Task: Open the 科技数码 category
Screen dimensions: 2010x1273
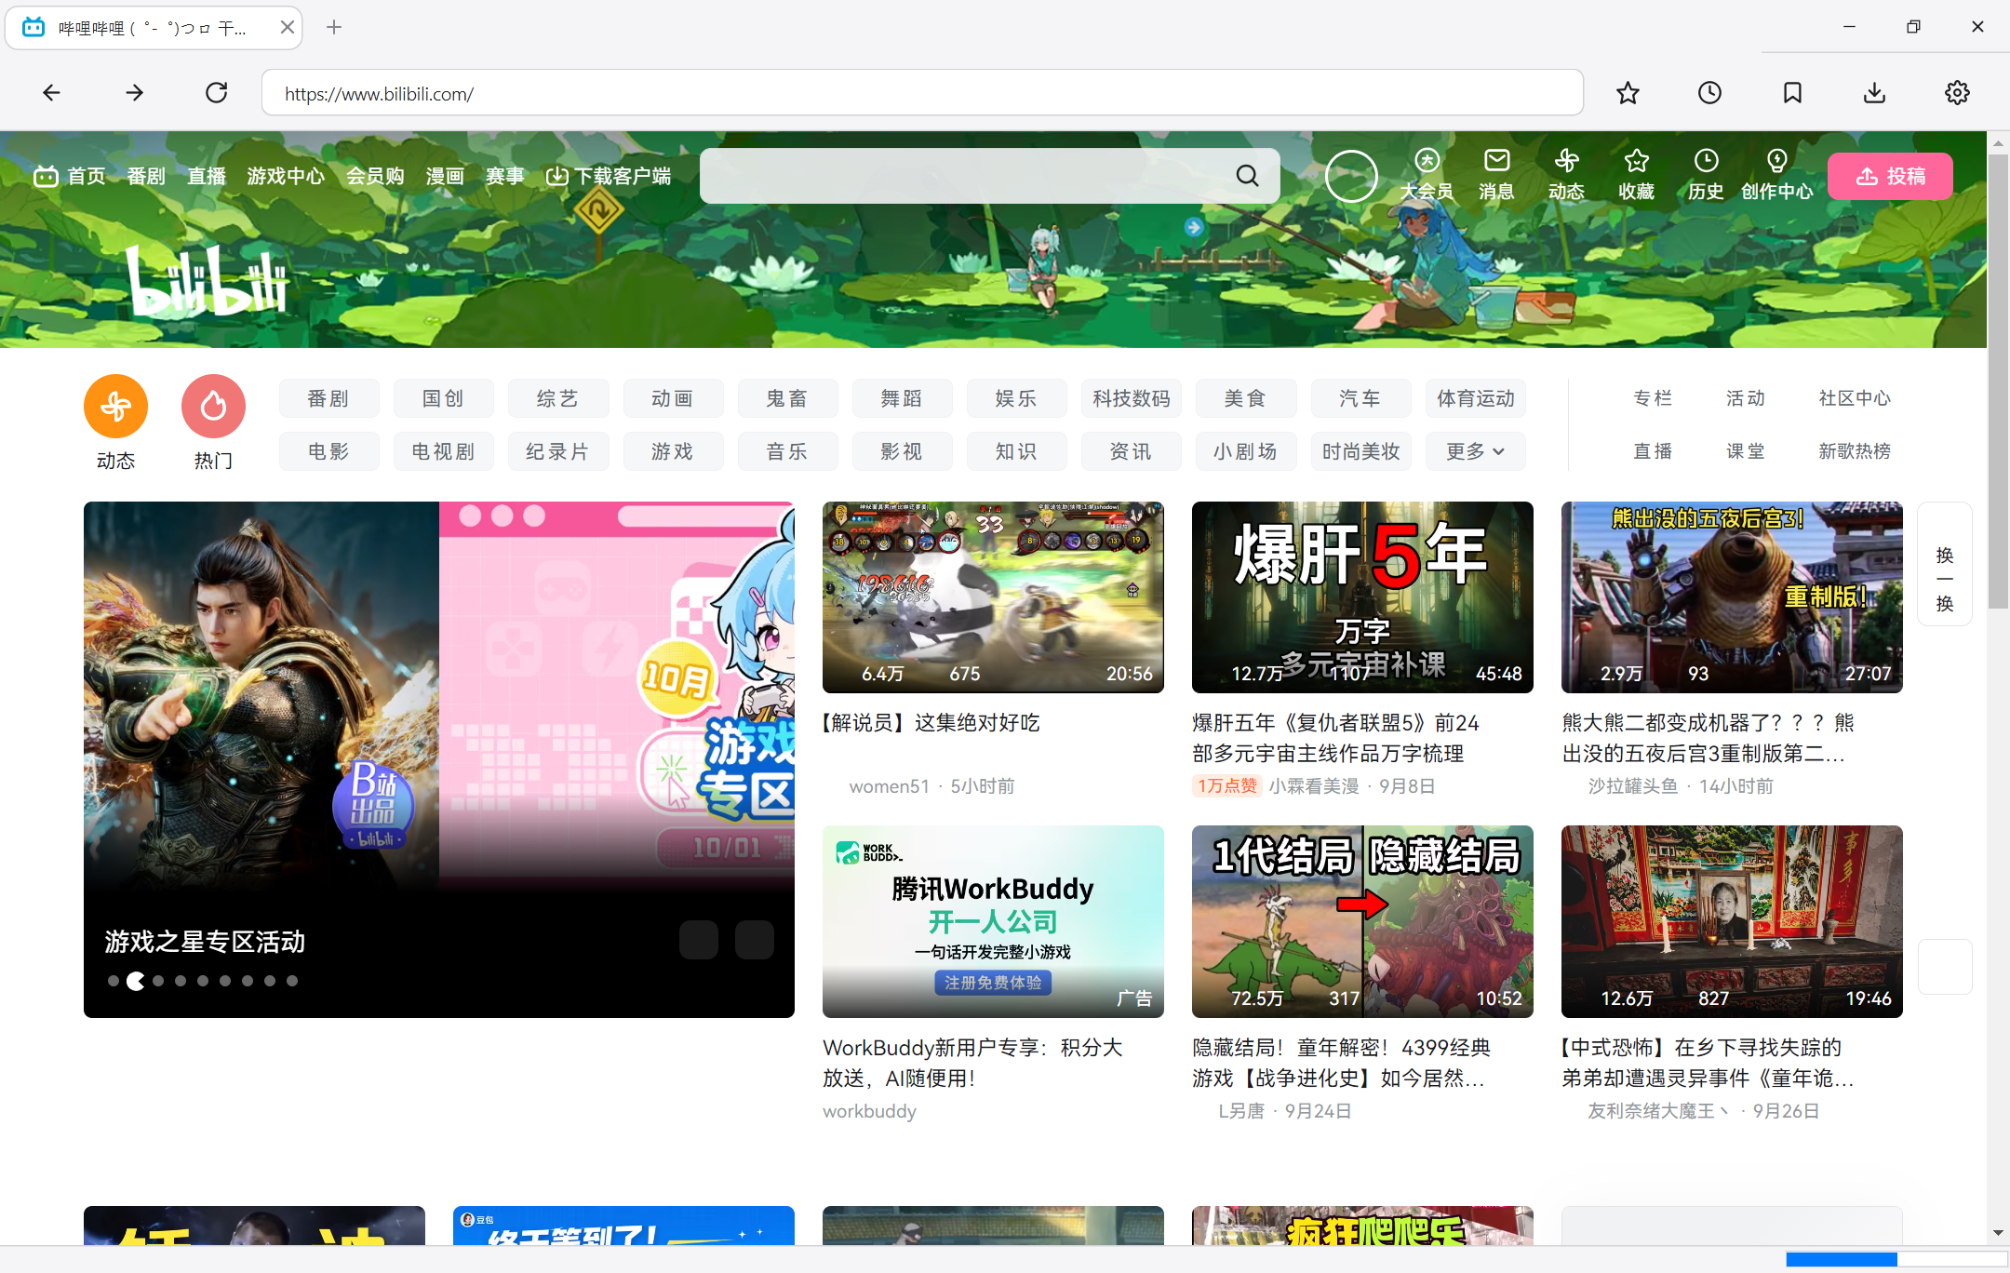Action: (1131, 398)
